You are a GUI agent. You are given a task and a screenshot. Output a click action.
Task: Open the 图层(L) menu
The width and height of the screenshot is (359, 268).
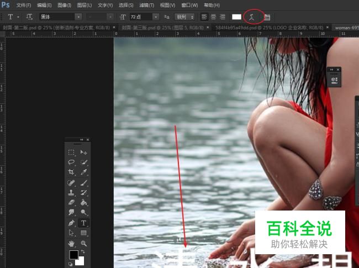85,5
